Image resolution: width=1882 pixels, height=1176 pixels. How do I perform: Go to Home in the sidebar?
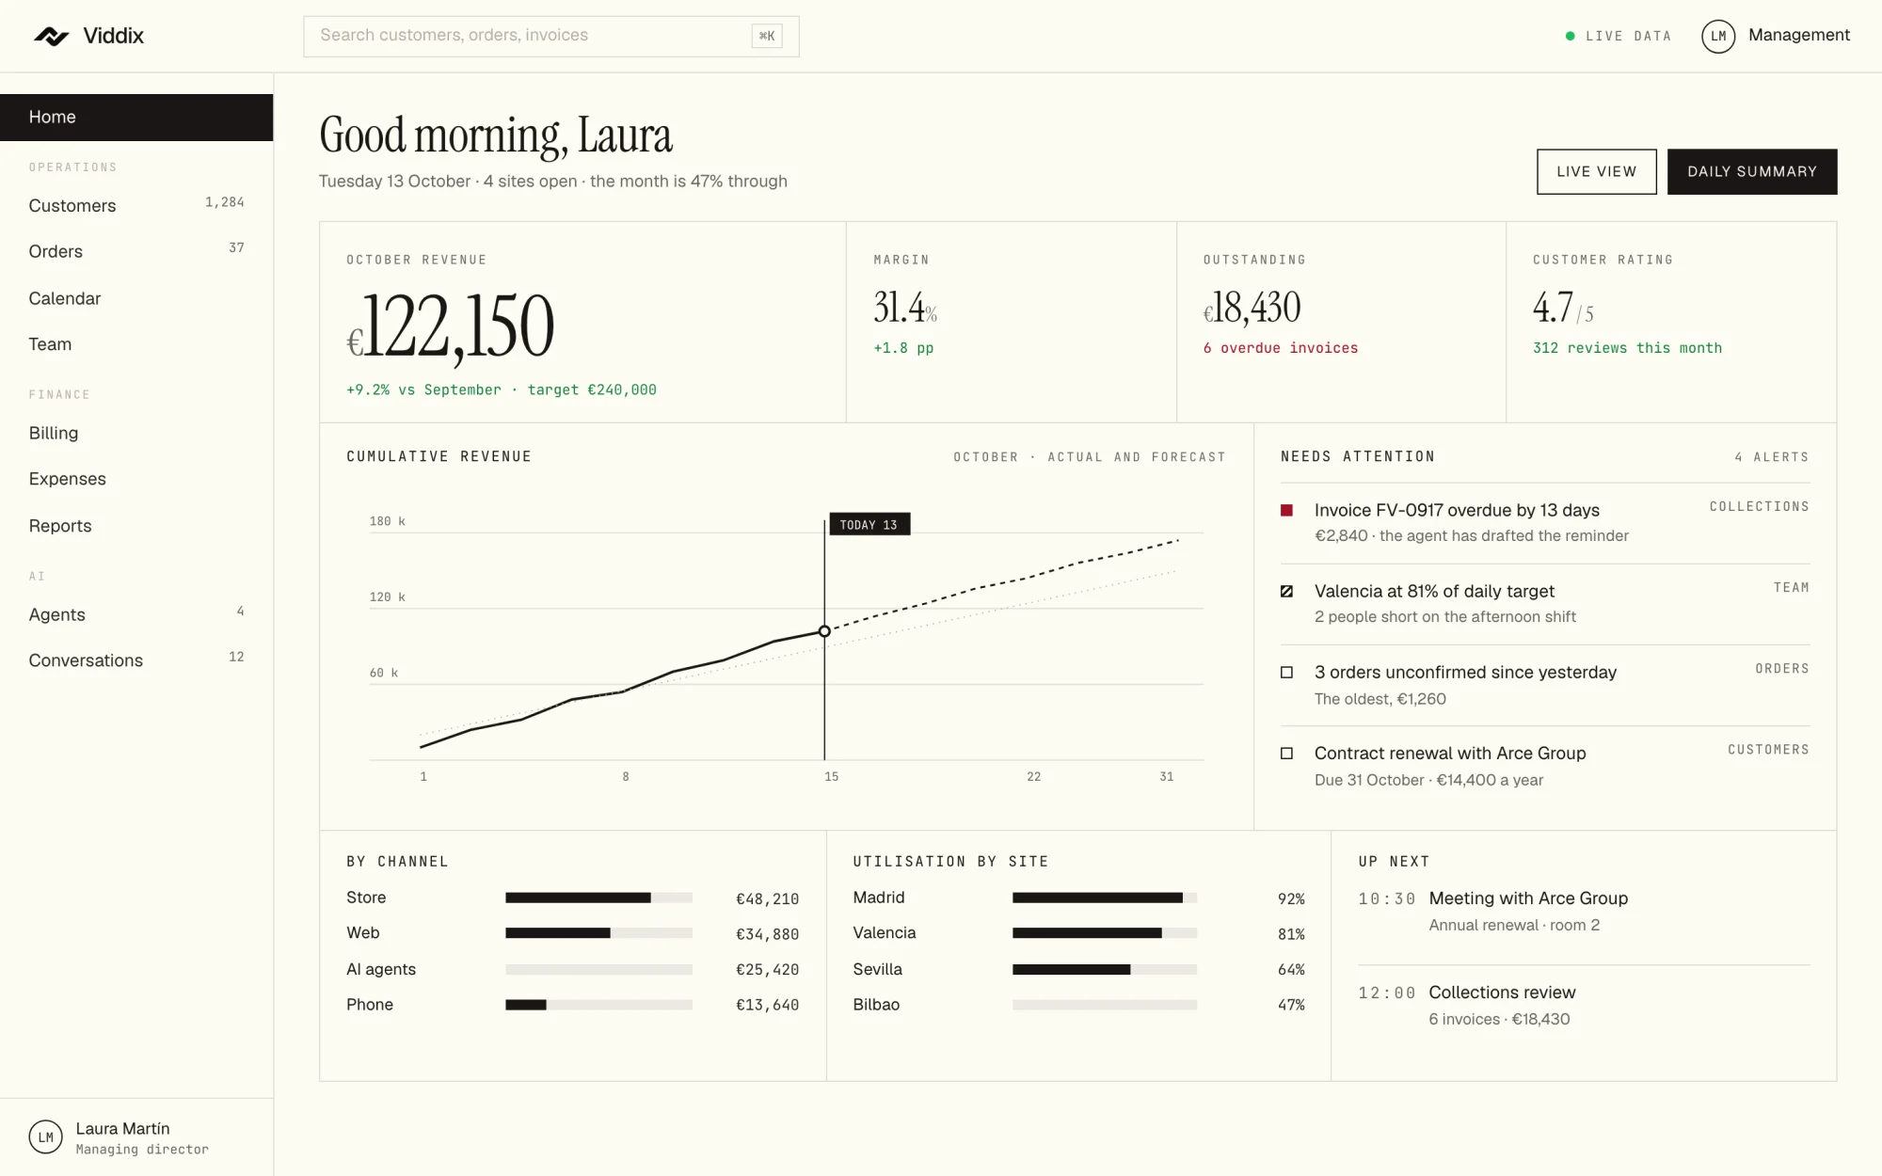click(136, 117)
